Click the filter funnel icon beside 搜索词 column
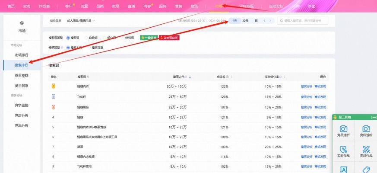This screenshot has height=173, width=377. [88, 77]
